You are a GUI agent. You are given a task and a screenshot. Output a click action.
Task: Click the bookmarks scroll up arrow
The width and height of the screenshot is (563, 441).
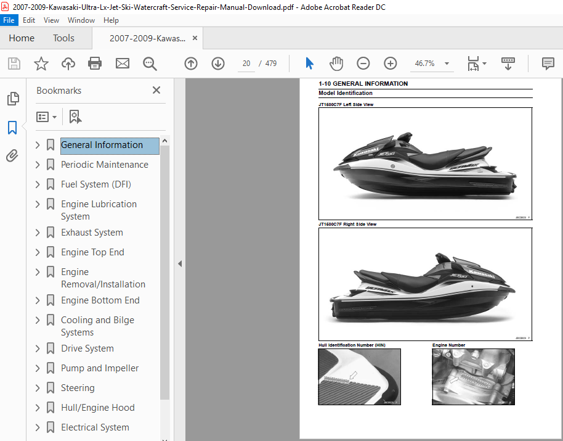click(x=165, y=141)
